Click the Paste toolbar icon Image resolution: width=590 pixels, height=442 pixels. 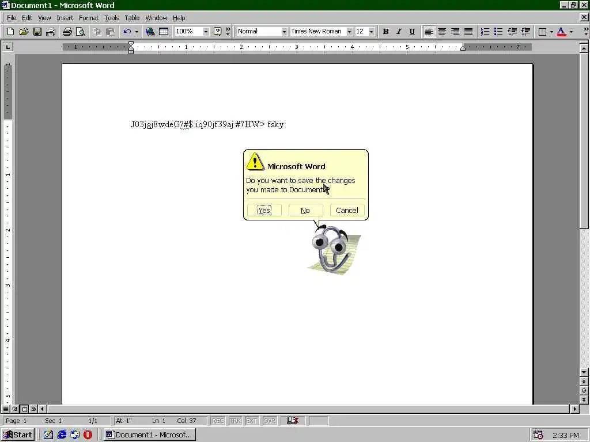tap(110, 32)
